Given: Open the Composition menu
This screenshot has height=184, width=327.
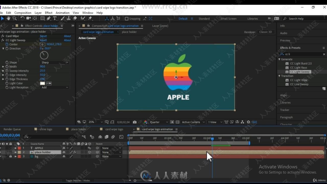Looking at the screenshot, I should click(x=23, y=13).
